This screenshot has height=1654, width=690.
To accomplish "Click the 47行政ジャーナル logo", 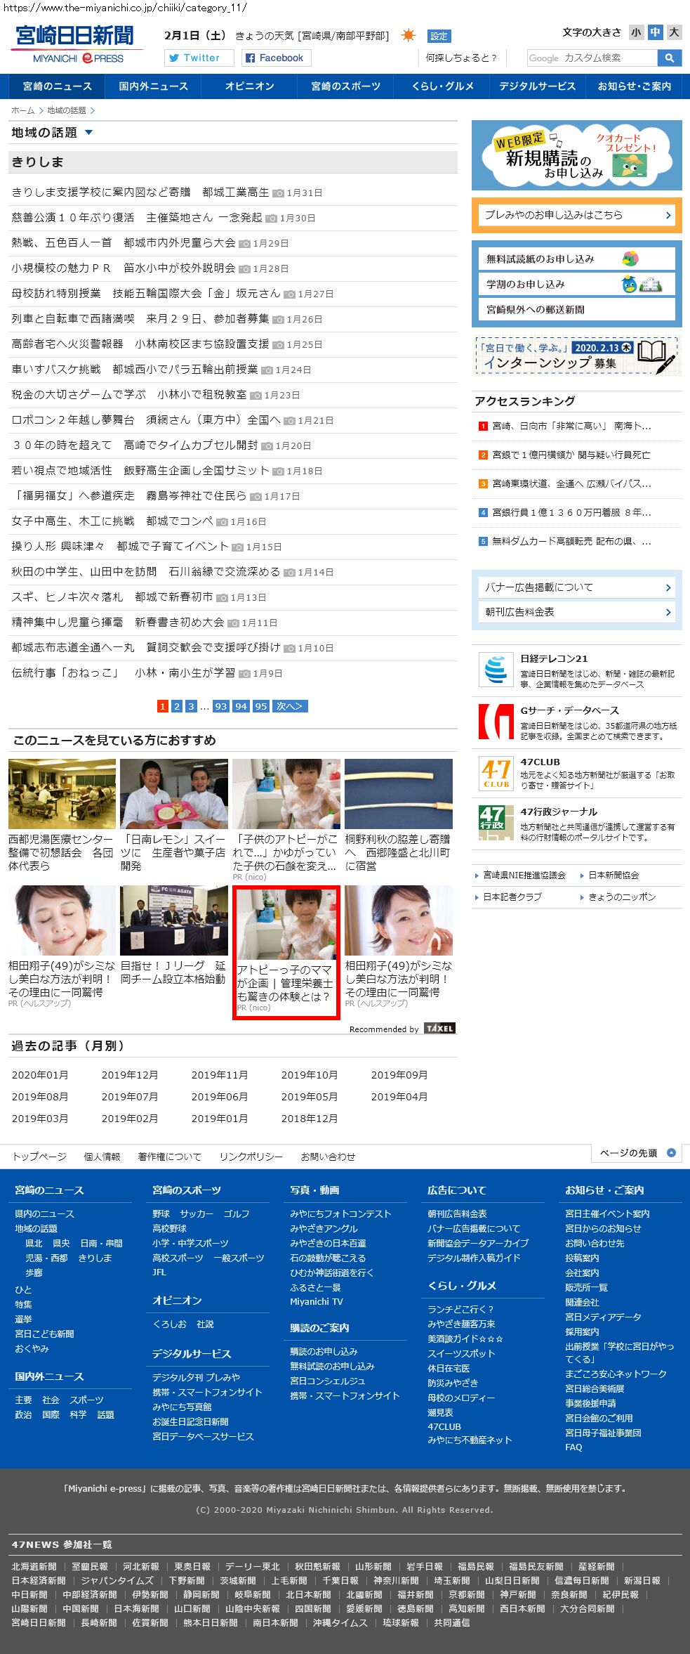I will coord(496,821).
